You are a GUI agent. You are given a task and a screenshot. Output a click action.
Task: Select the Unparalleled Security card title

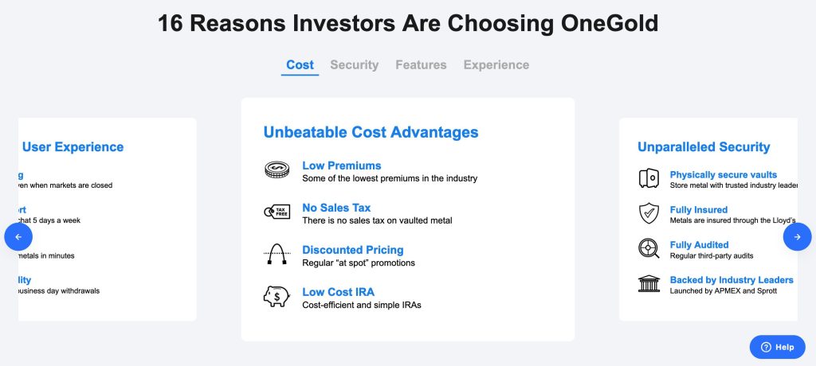[x=704, y=147]
